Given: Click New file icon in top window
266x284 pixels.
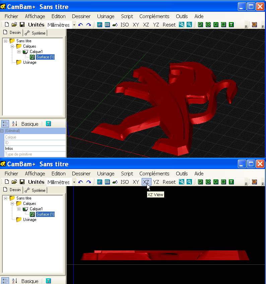Looking at the screenshot, I should [7, 24].
